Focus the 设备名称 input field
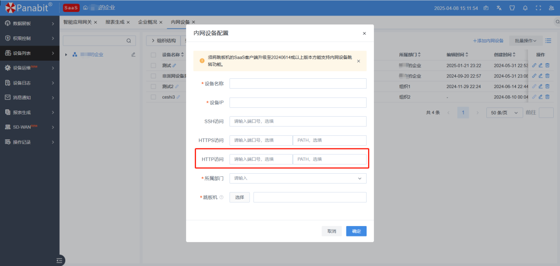The width and height of the screenshot is (560, 266). [298, 83]
